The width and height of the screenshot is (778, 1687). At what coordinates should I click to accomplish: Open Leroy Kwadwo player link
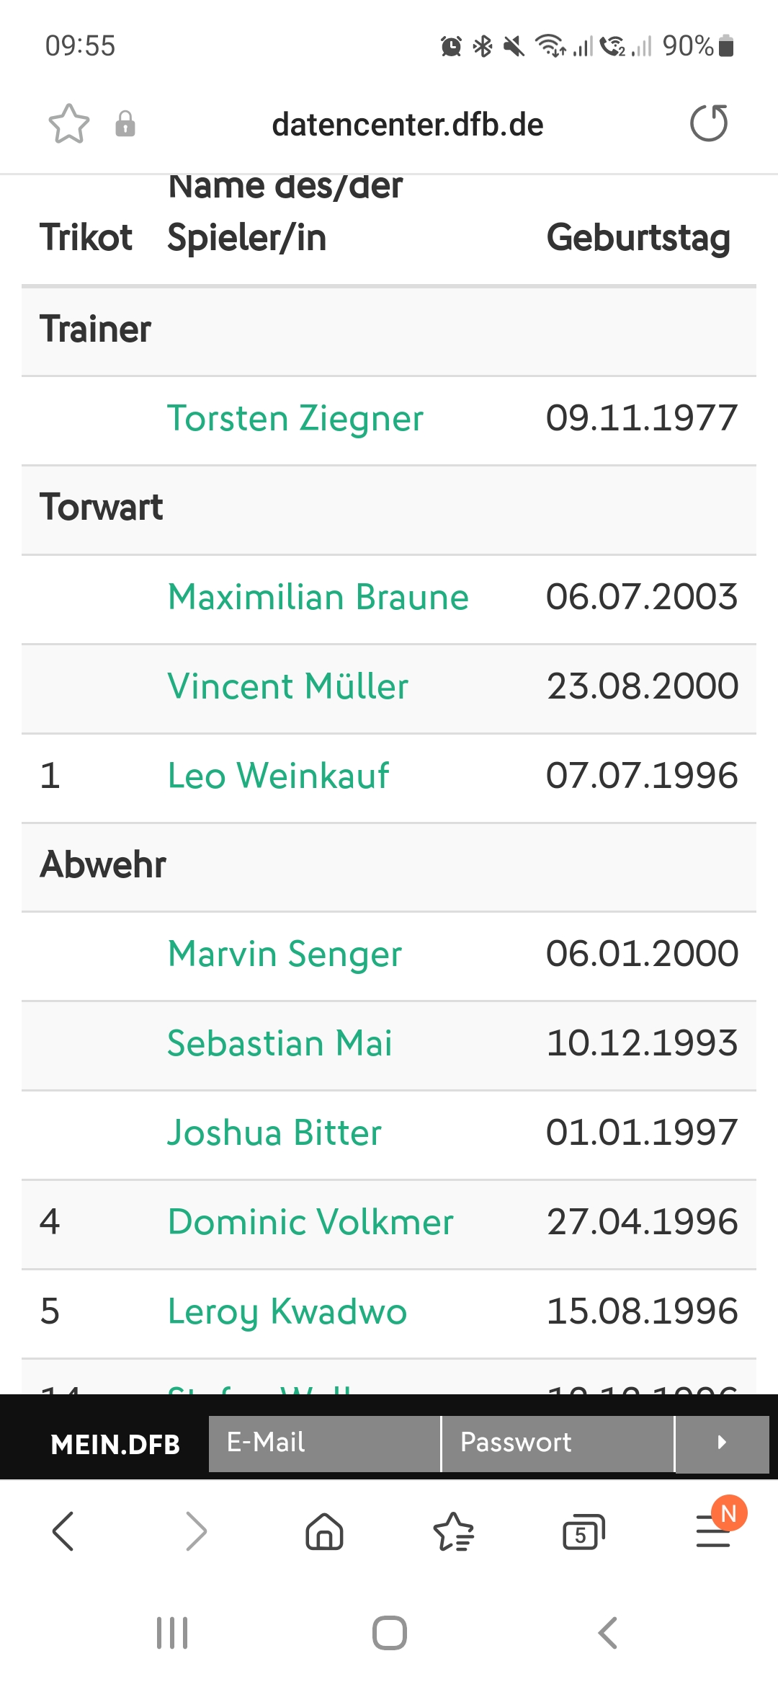click(287, 1312)
